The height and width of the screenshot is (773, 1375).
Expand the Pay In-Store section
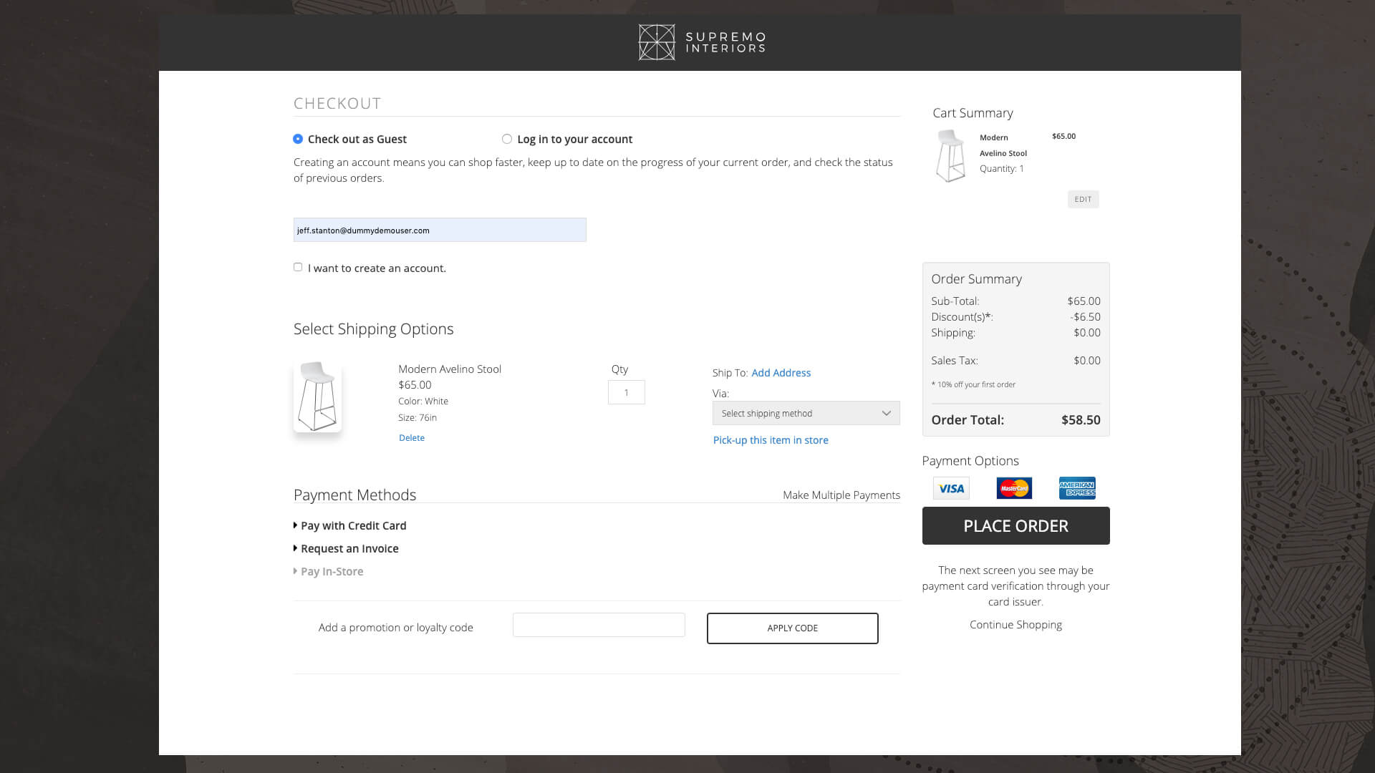pos(331,571)
